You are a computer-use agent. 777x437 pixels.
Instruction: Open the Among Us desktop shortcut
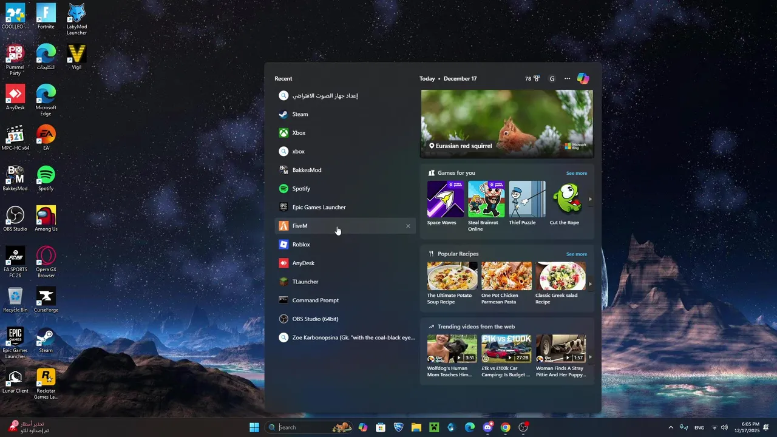click(x=46, y=218)
